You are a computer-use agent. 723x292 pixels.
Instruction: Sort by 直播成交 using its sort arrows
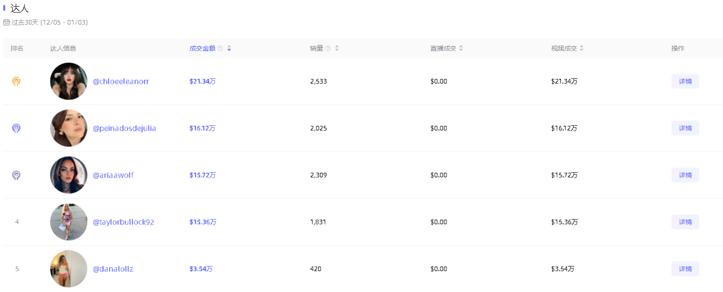coord(461,48)
